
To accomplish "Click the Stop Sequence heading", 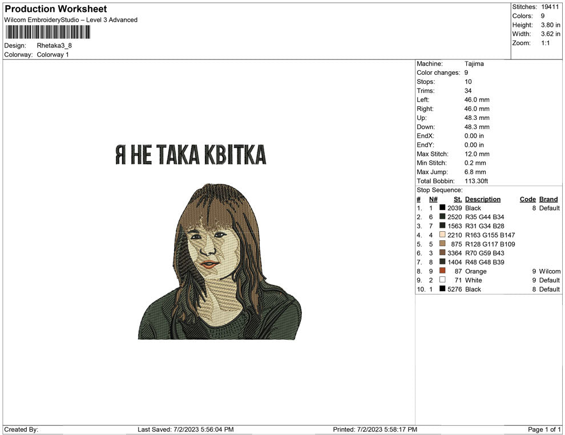I will click(x=439, y=190).
